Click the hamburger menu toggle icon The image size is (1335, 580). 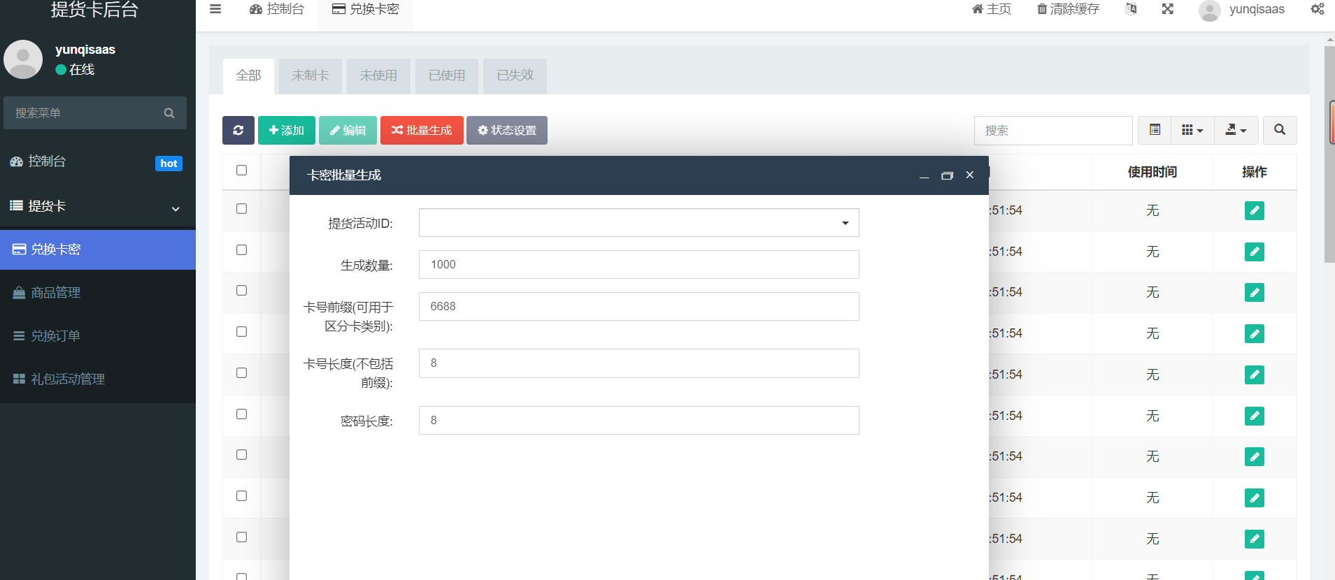[x=215, y=9]
